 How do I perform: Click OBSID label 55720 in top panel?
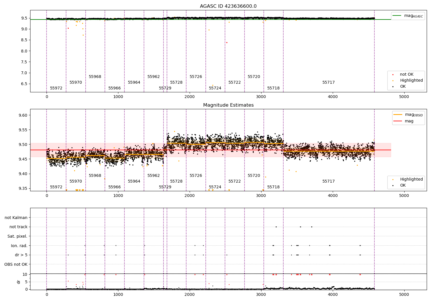[x=254, y=77]
